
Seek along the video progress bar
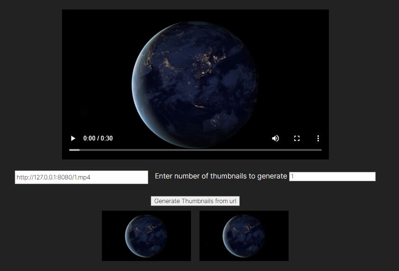click(195, 150)
